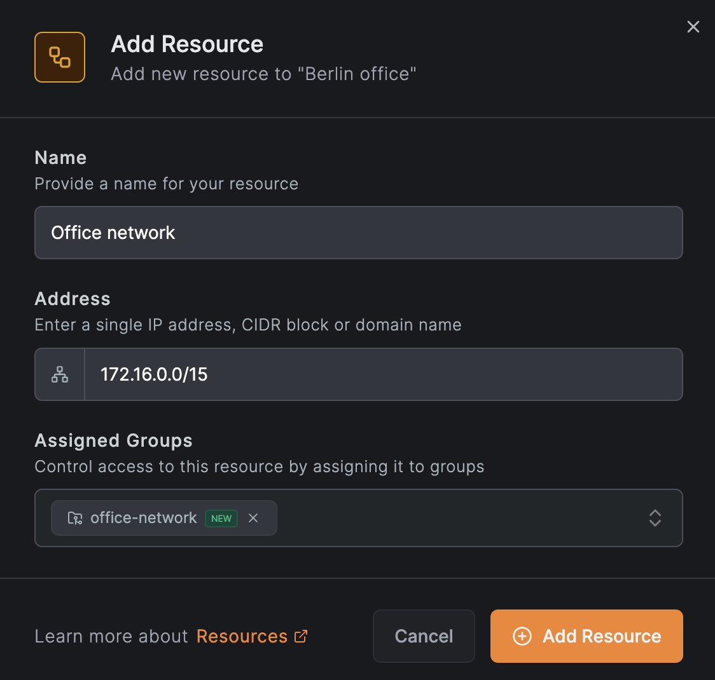
Task: Click the orange resource icon in the dialog header
Action: pyautogui.click(x=59, y=57)
